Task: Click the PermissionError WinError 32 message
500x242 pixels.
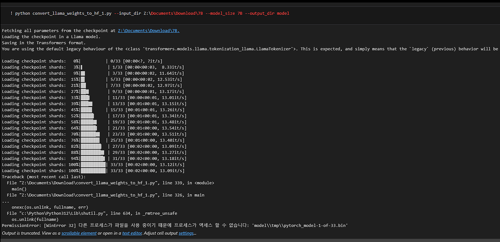Action: 174,225
